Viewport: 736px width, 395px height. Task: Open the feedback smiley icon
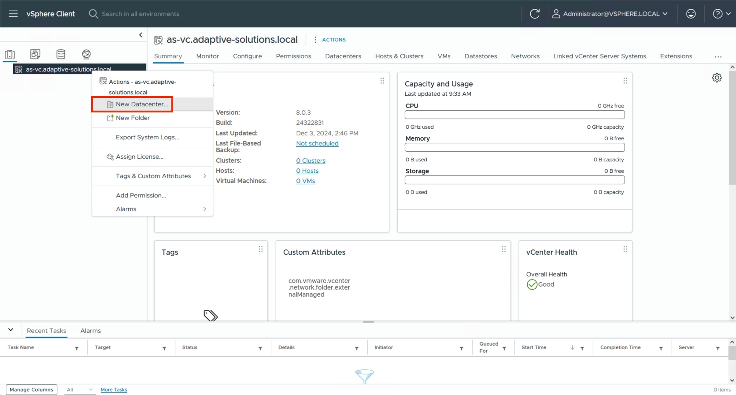pyautogui.click(x=691, y=14)
